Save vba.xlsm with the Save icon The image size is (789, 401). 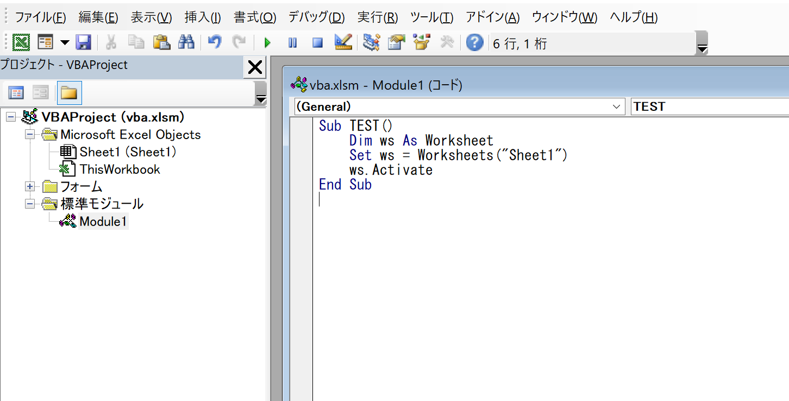point(83,42)
